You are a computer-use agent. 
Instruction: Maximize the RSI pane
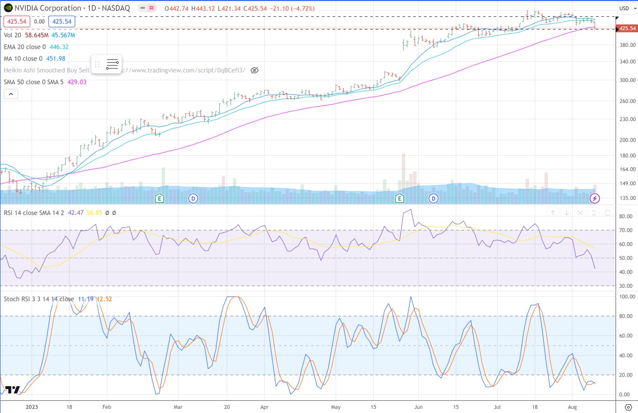tap(607, 213)
